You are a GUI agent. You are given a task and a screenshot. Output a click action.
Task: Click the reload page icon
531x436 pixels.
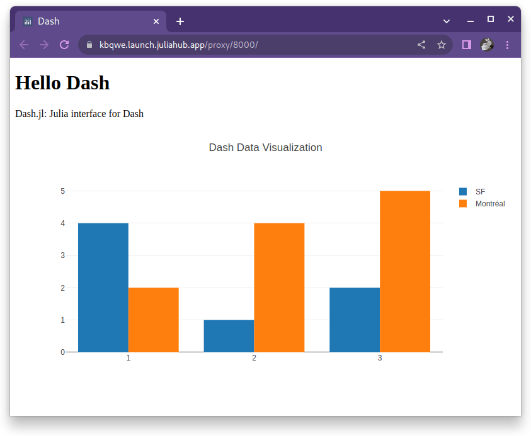[64, 45]
